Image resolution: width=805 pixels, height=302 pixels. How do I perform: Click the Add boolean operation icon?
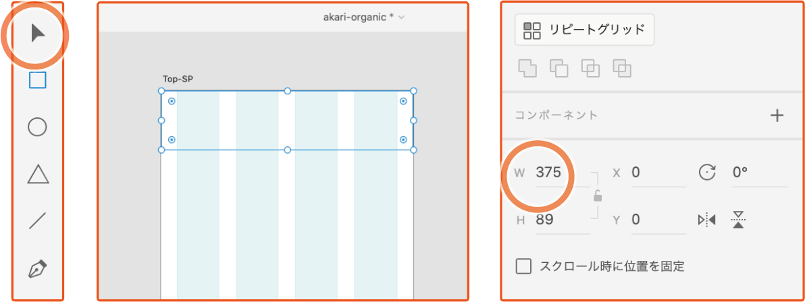(527, 67)
